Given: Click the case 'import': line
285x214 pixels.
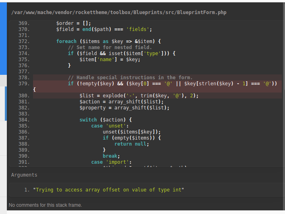Looking at the screenshot, I should (x=111, y=162).
